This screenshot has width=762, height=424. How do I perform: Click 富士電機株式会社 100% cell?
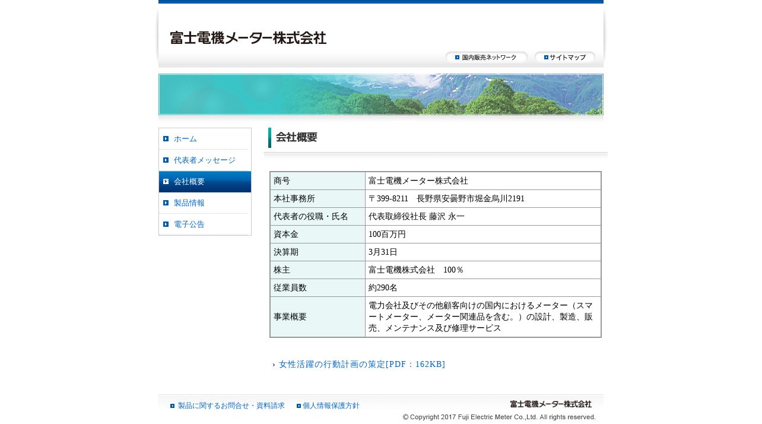(483, 270)
